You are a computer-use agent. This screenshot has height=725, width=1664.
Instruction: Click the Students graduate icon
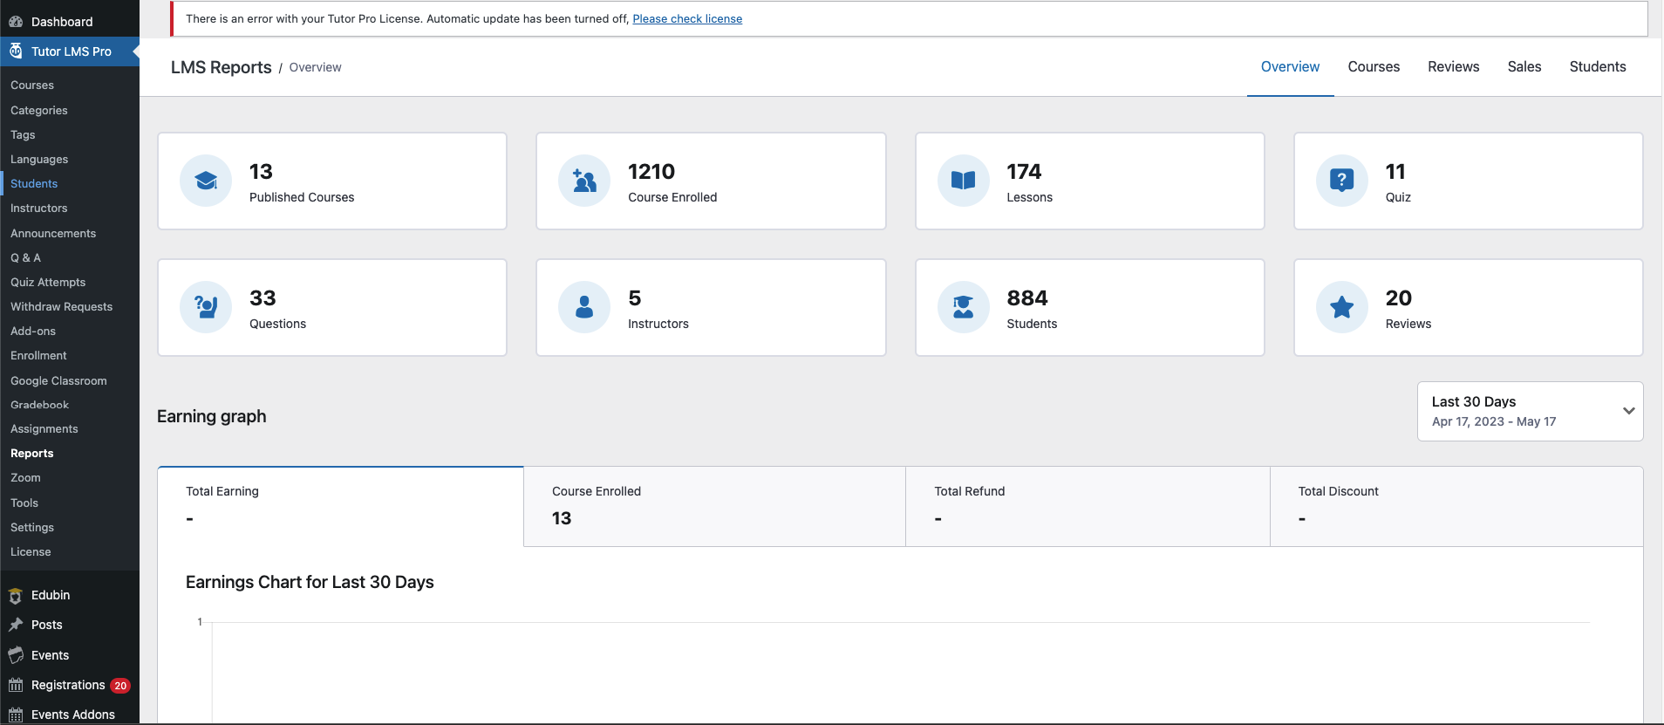click(x=963, y=307)
